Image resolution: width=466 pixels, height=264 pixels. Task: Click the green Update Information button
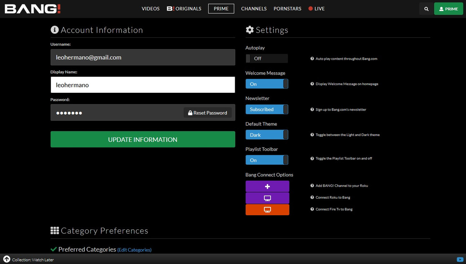(x=143, y=139)
